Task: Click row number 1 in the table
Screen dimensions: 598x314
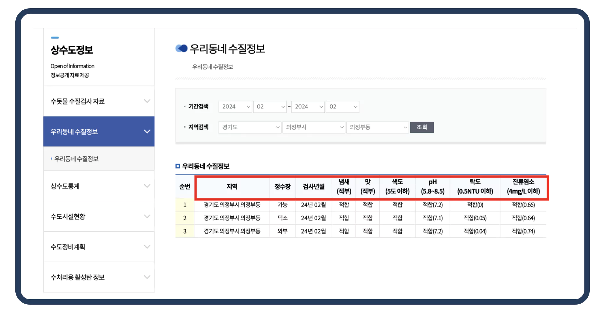Action: click(185, 205)
